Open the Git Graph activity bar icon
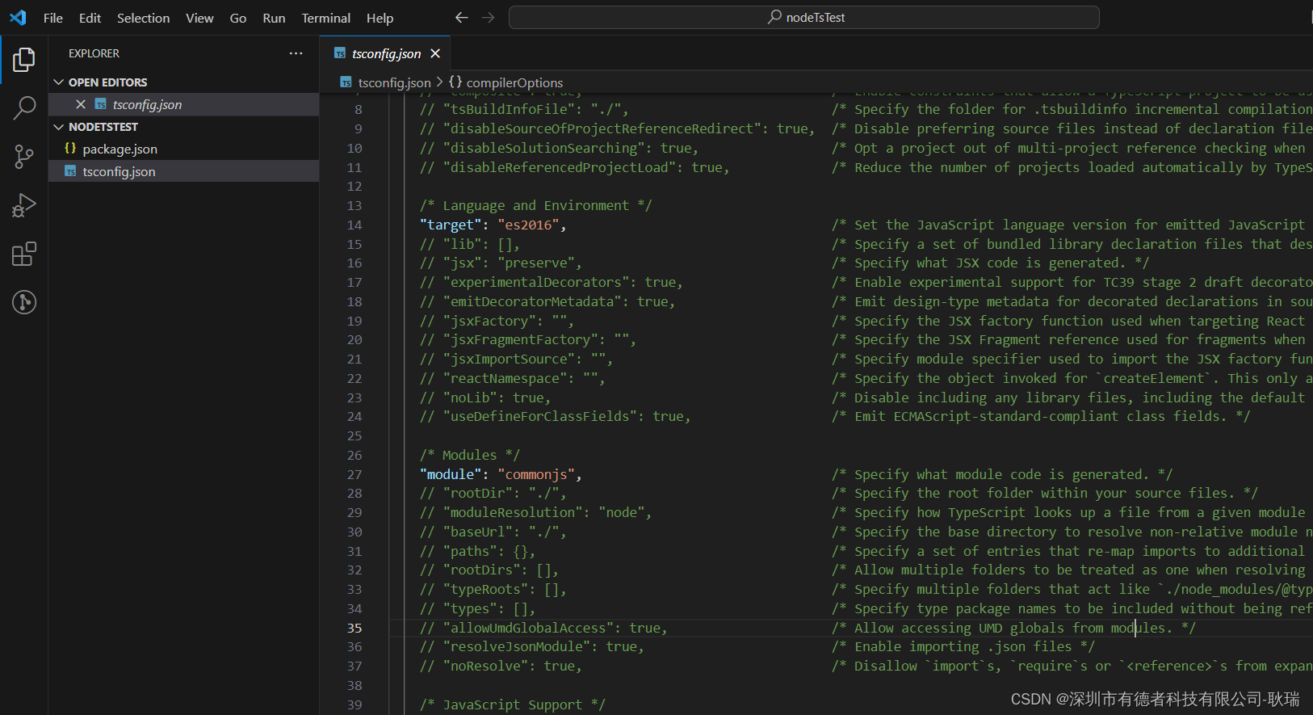 pyautogui.click(x=24, y=302)
